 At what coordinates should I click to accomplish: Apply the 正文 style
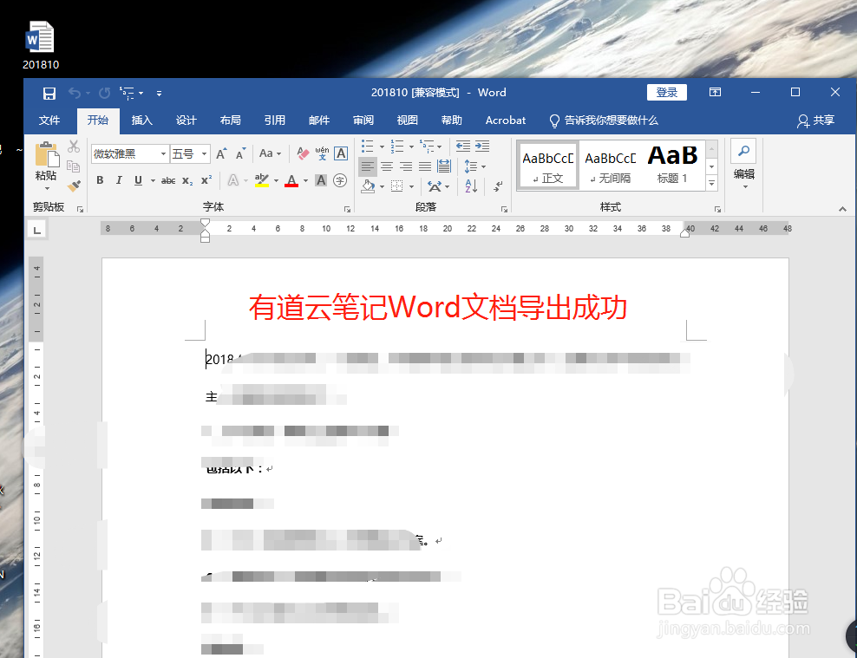[548, 166]
